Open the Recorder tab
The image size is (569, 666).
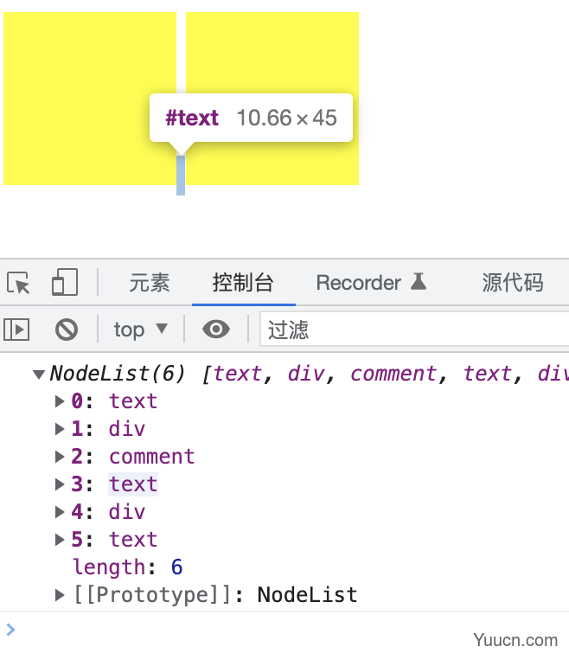click(371, 283)
